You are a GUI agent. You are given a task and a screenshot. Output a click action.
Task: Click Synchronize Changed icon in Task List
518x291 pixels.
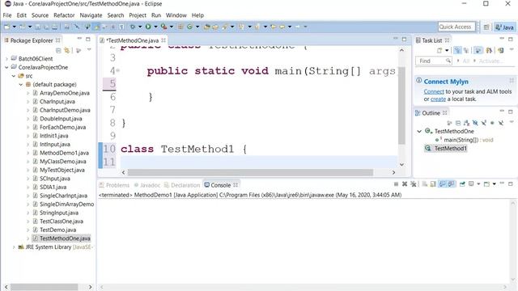tap(501, 50)
